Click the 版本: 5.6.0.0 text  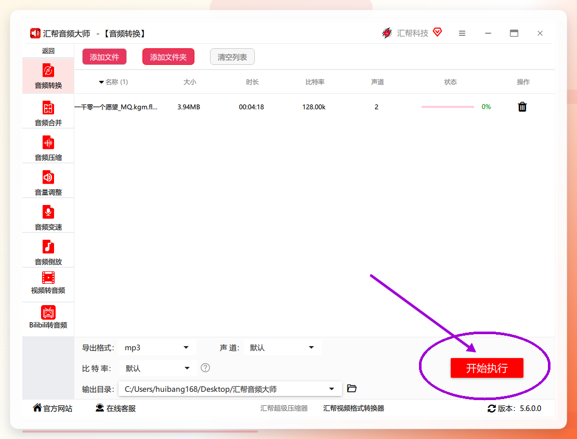click(x=519, y=408)
